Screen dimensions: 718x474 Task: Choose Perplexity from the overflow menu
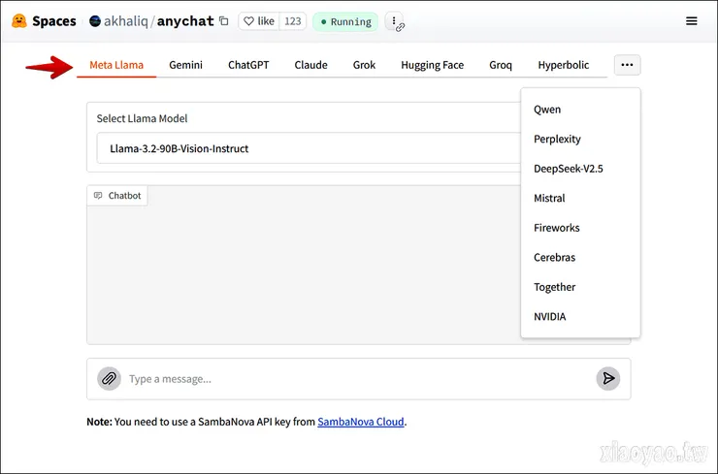(557, 140)
